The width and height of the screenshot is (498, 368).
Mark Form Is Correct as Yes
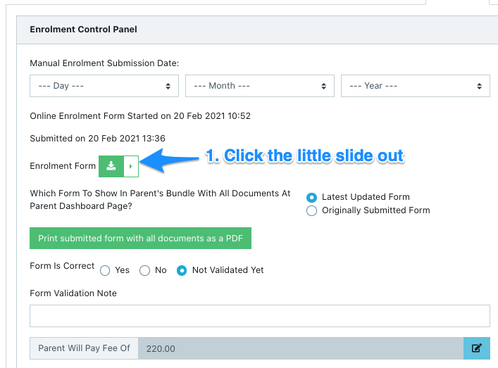[x=106, y=270]
